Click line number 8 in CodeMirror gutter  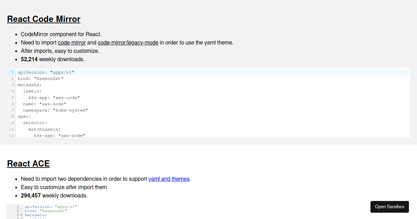tap(12, 116)
